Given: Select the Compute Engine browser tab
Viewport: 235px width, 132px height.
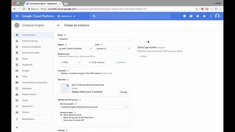Looking at the screenshot, I should [43, 3].
